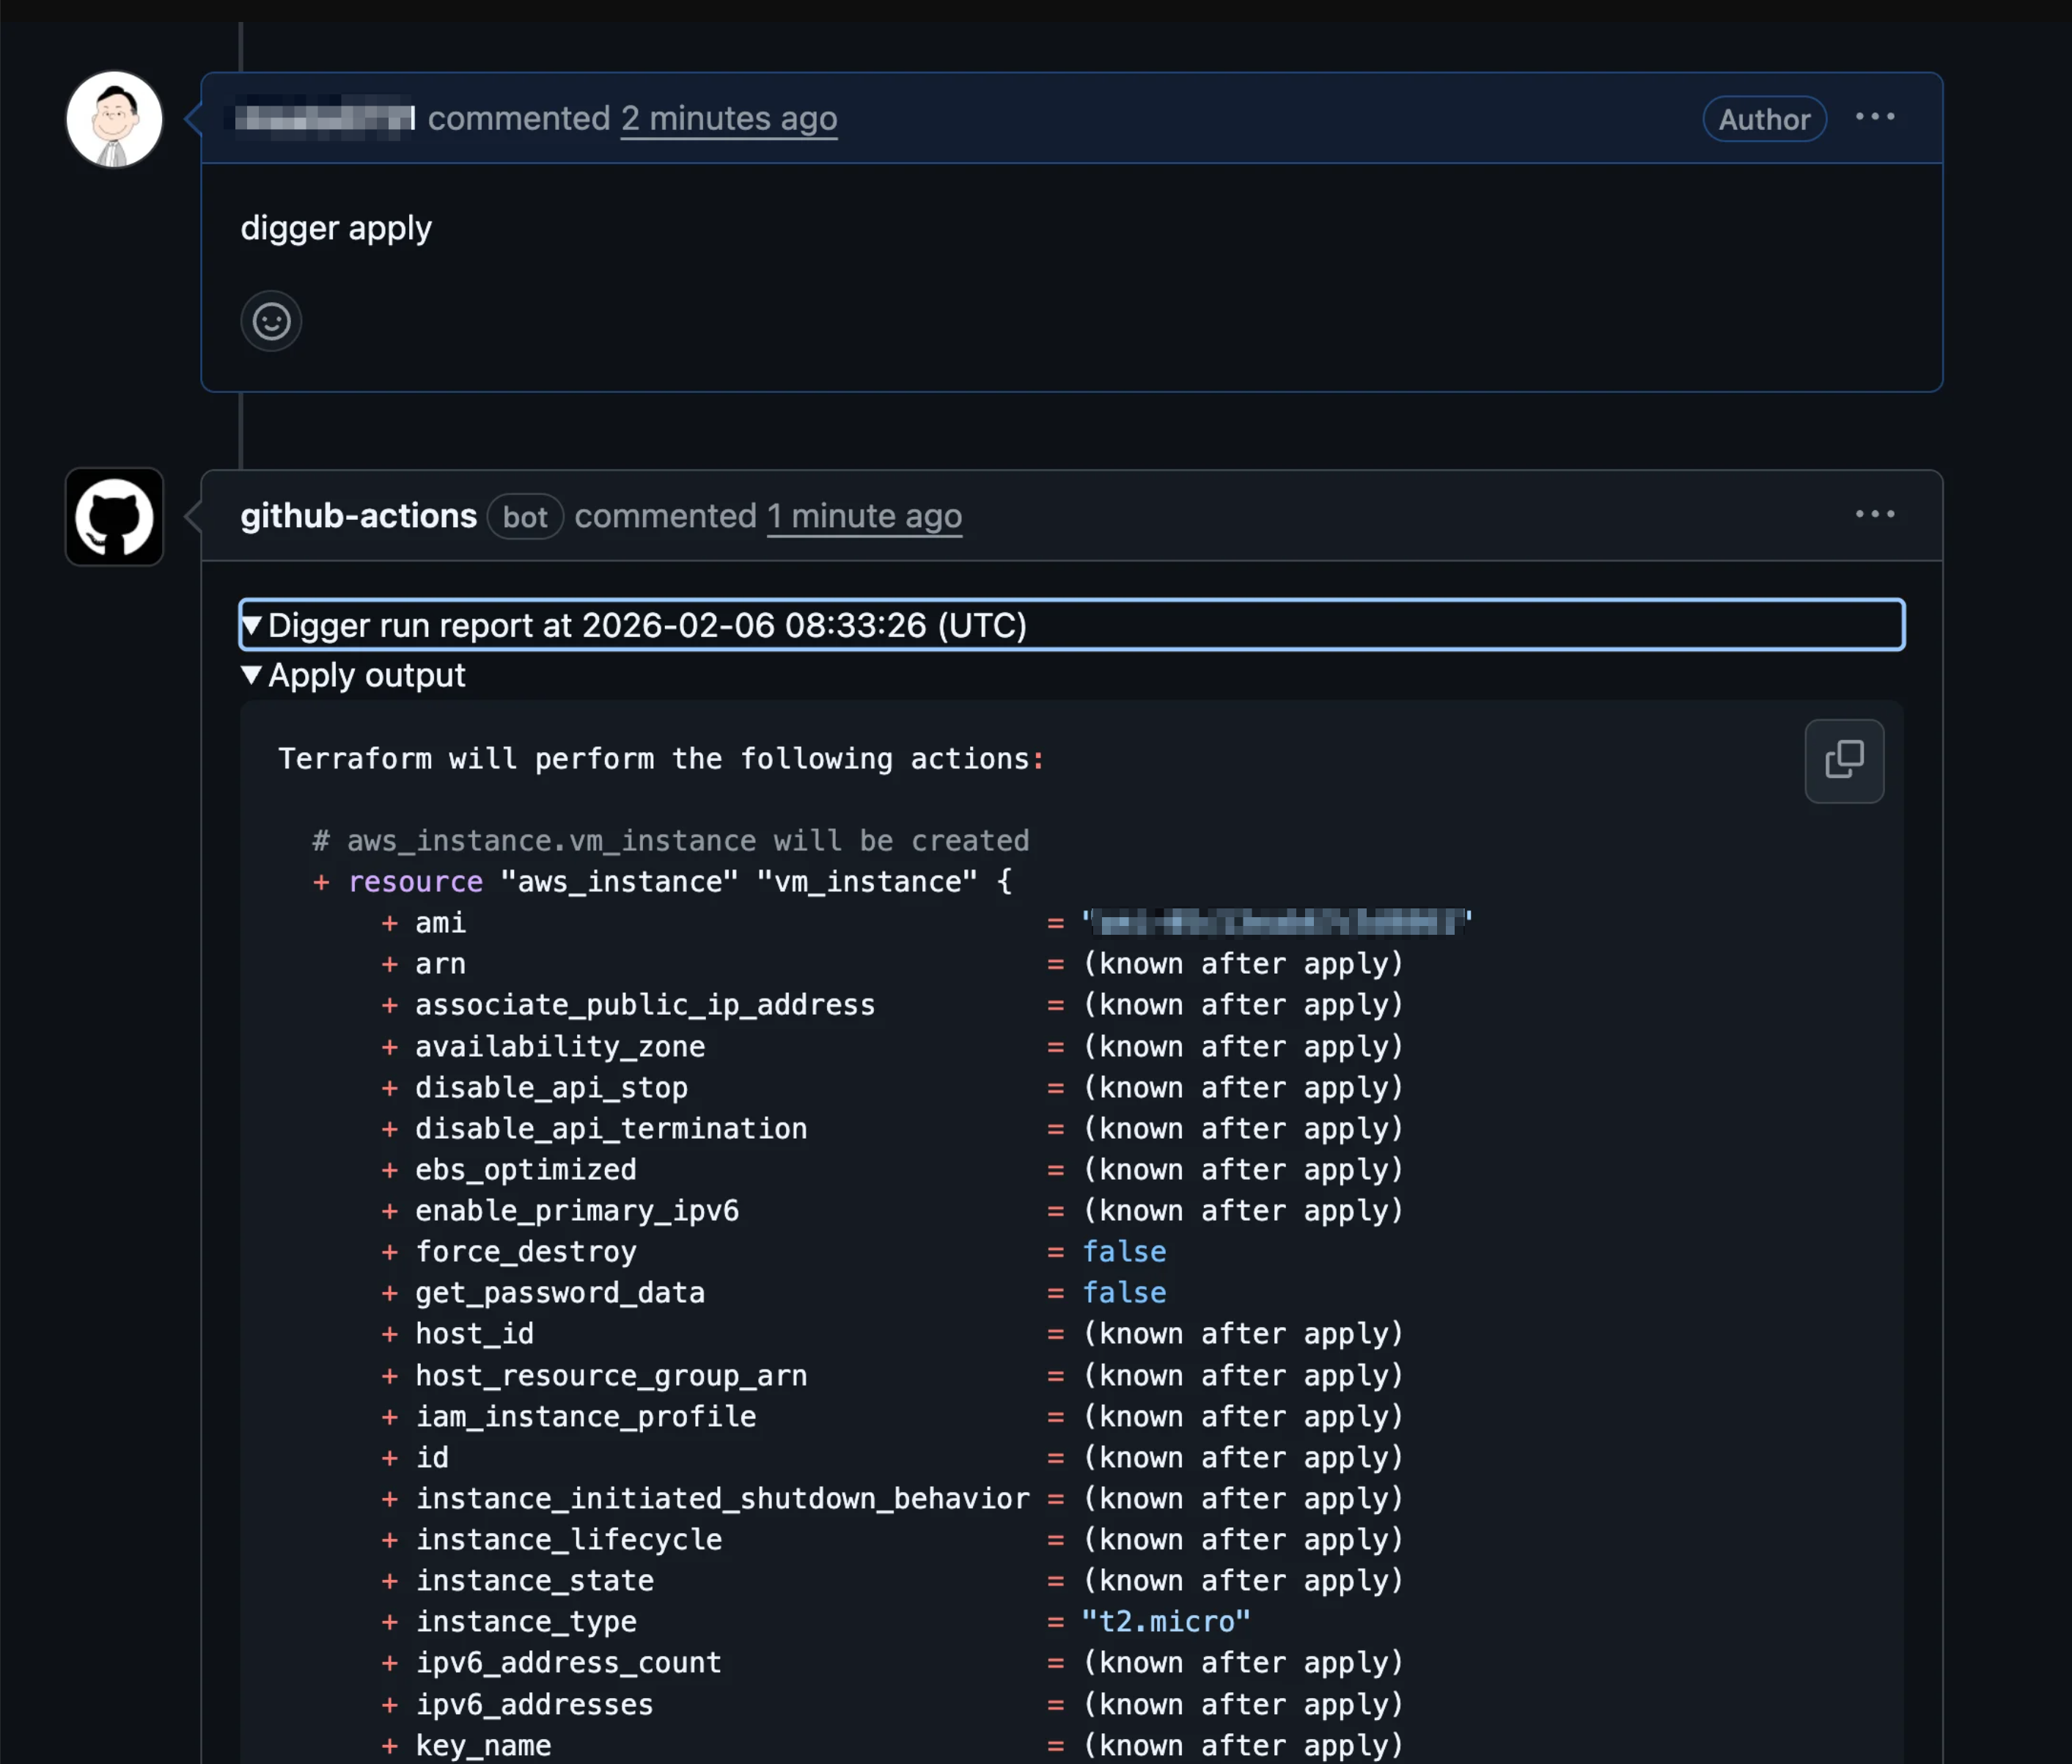Image resolution: width=2072 pixels, height=1764 pixels.
Task: Click the 'Terraform will perform the following actions' line
Action: point(660,759)
